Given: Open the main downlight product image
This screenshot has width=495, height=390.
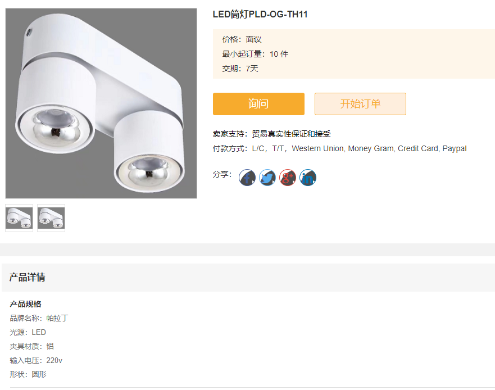Looking at the screenshot, I should pos(101,103).
